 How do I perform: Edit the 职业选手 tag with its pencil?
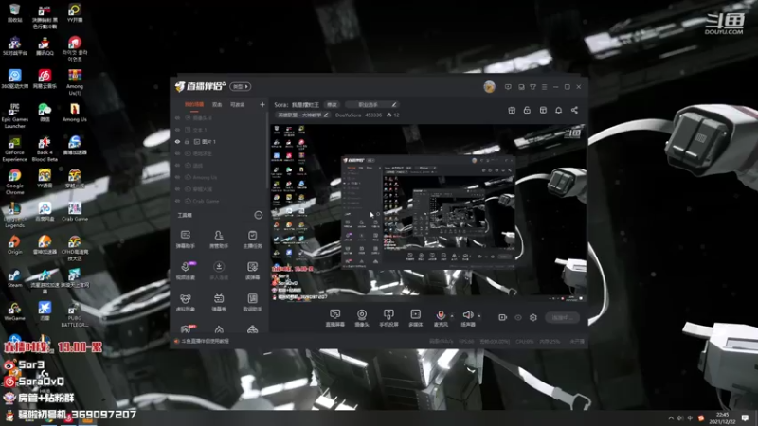coord(394,104)
